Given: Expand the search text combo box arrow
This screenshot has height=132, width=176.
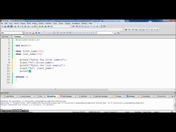Looking at the screenshot, I should [x=23, y=33].
